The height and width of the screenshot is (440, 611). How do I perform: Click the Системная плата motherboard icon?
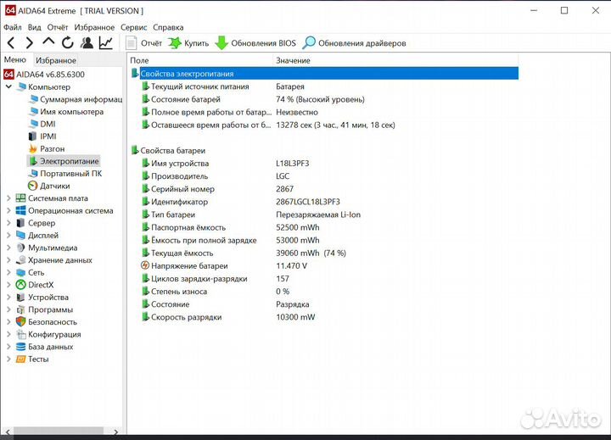pyautogui.click(x=20, y=198)
